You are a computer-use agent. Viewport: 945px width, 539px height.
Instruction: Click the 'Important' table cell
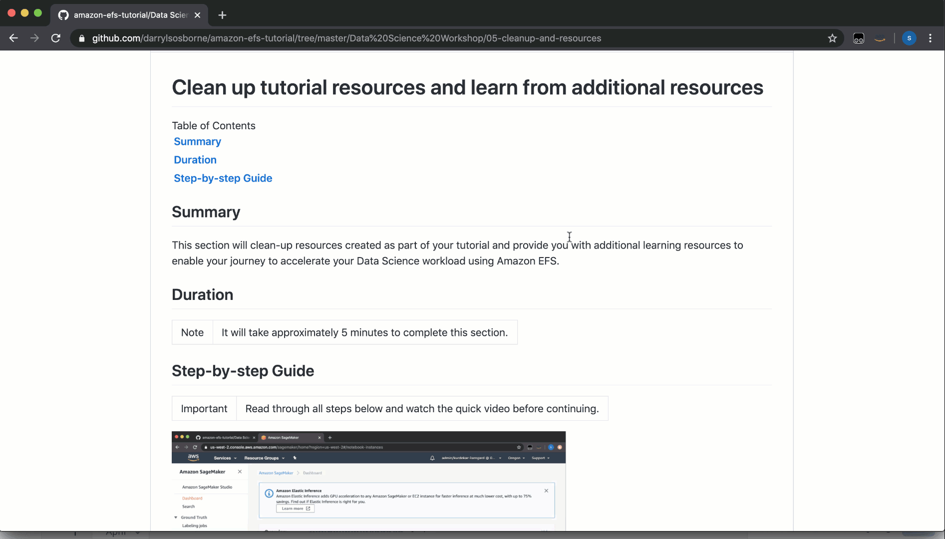click(204, 409)
